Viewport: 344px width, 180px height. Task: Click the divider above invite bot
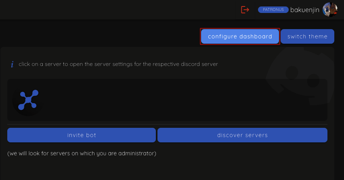(167, 124)
